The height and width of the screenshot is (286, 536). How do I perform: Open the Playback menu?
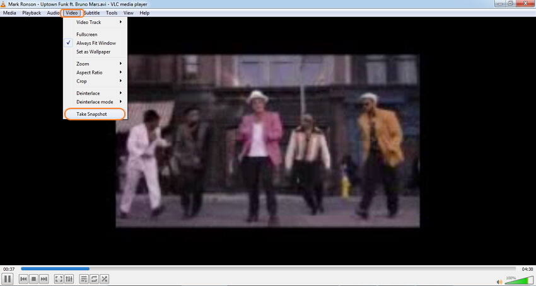[x=32, y=13]
